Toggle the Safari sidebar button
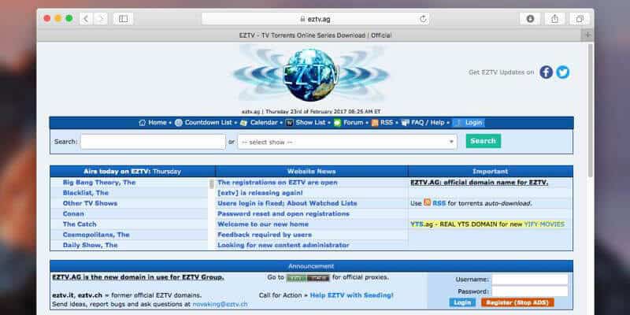The image size is (630, 315). coord(124,18)
